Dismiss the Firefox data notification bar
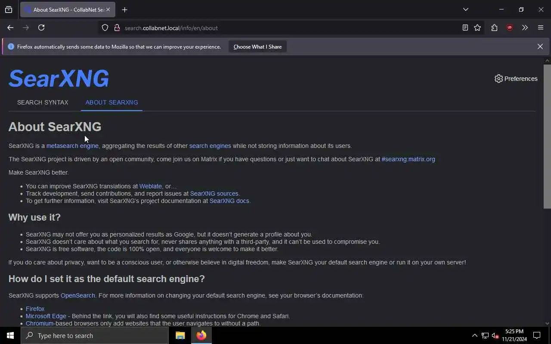This screenshot has width=551, height=344. tap(540, 46)
